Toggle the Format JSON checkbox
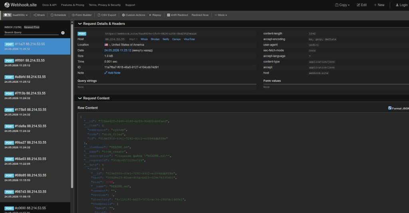This screenshot has width=409, height=213. [x=390, y=108]
